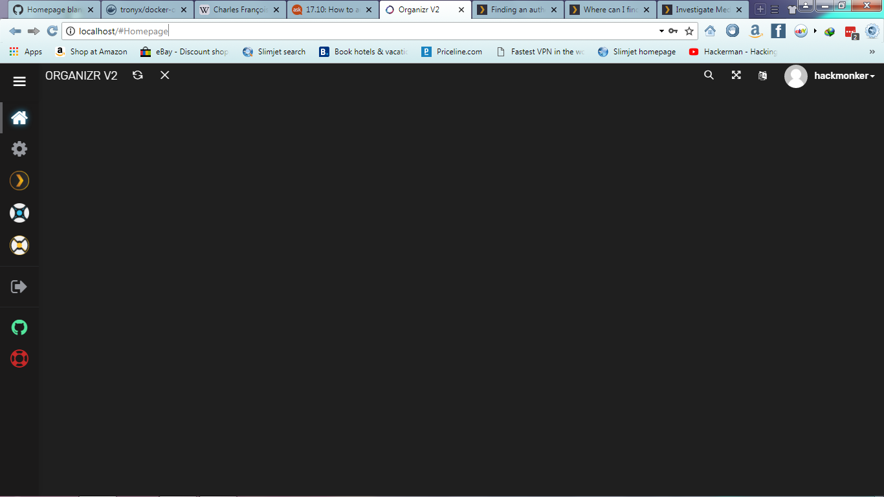Image resolution: width=884 pixels, height=497 pixels.
Task: Open the Organizr settings gear
Action: (19, 149)
